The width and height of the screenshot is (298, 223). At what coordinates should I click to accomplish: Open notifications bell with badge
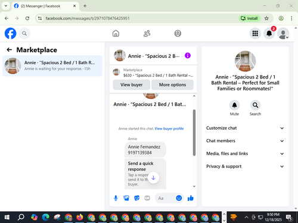tap(269, 33)
